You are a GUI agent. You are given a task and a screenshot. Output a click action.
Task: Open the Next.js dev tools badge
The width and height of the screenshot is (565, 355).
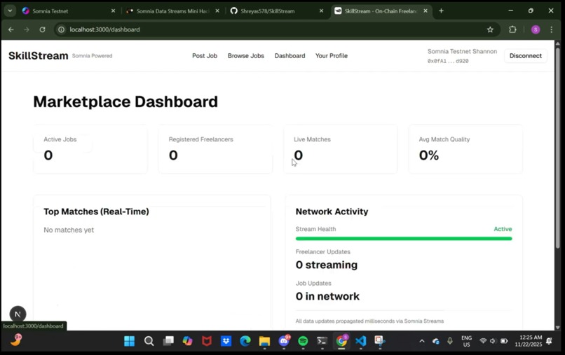(18, 314)
